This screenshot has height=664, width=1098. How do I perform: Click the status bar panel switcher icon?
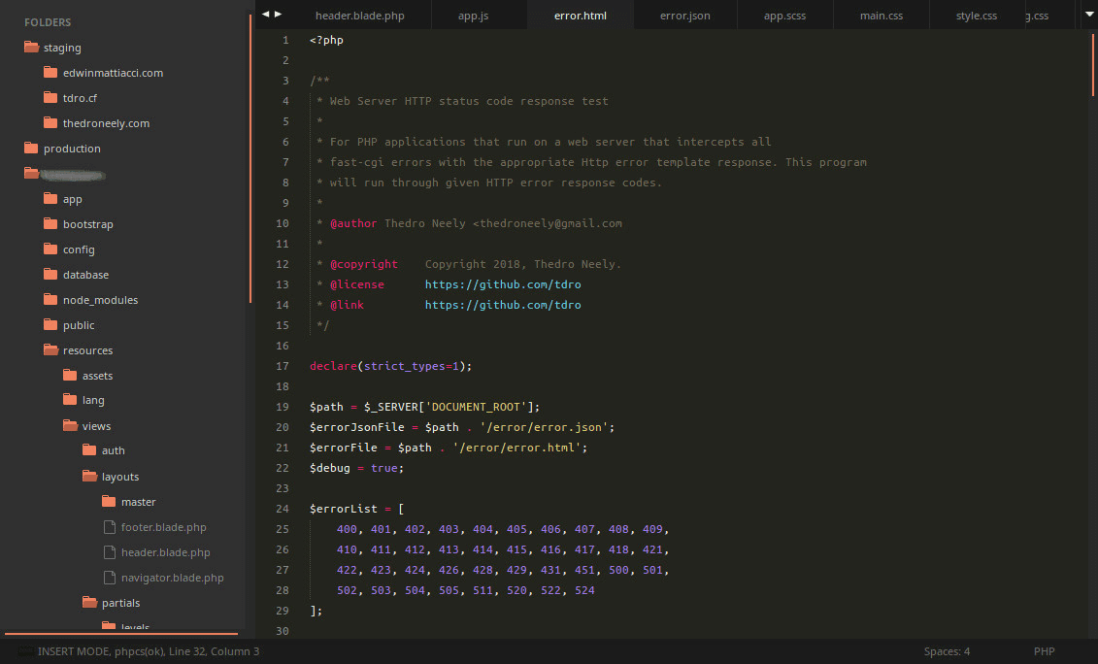[25, 651]
